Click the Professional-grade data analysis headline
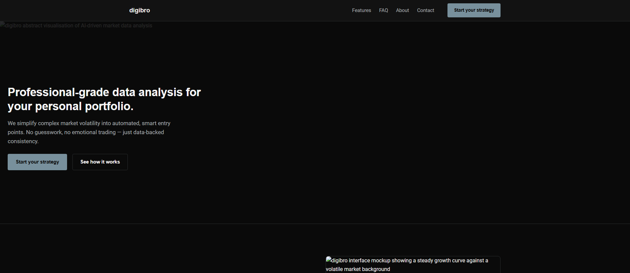Viewport: 630px width, 273px height. click(x=104, y=99)
